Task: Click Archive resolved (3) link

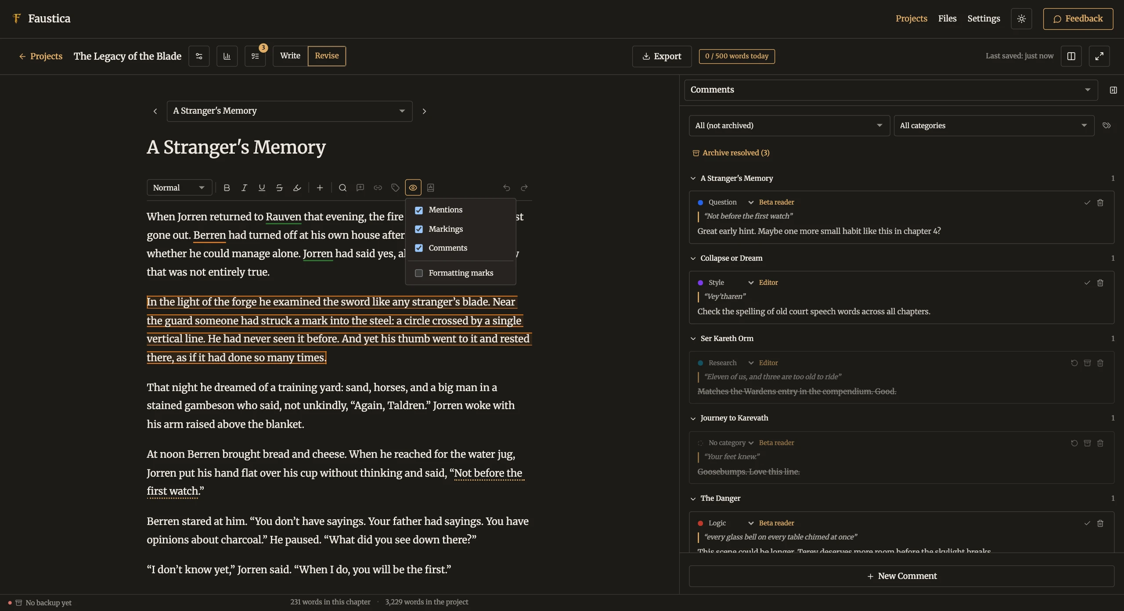Action: pos(731,153)
